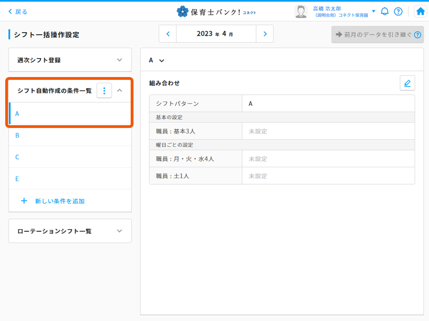Open the user account dropdown arrow
Screen dimensions: 429x321
[x=374, y=11]
